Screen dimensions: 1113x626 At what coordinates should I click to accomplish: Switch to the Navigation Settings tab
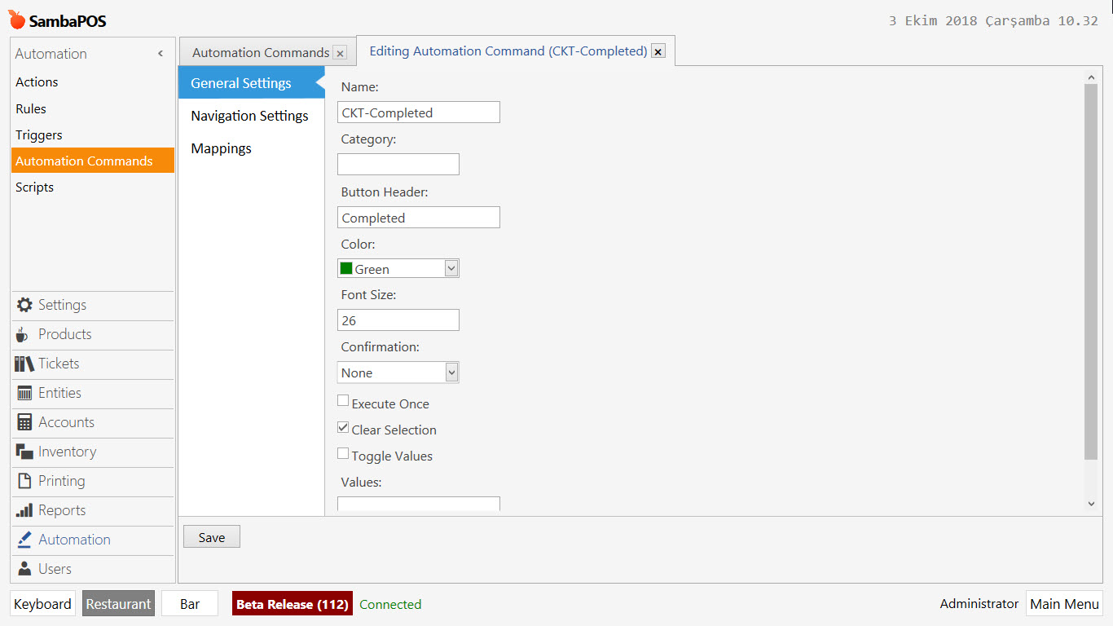click(249, 115)
